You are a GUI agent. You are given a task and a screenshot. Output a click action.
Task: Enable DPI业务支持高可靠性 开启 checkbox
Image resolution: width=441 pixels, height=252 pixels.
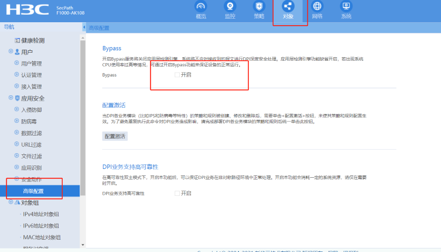click(x=177, y=194)
